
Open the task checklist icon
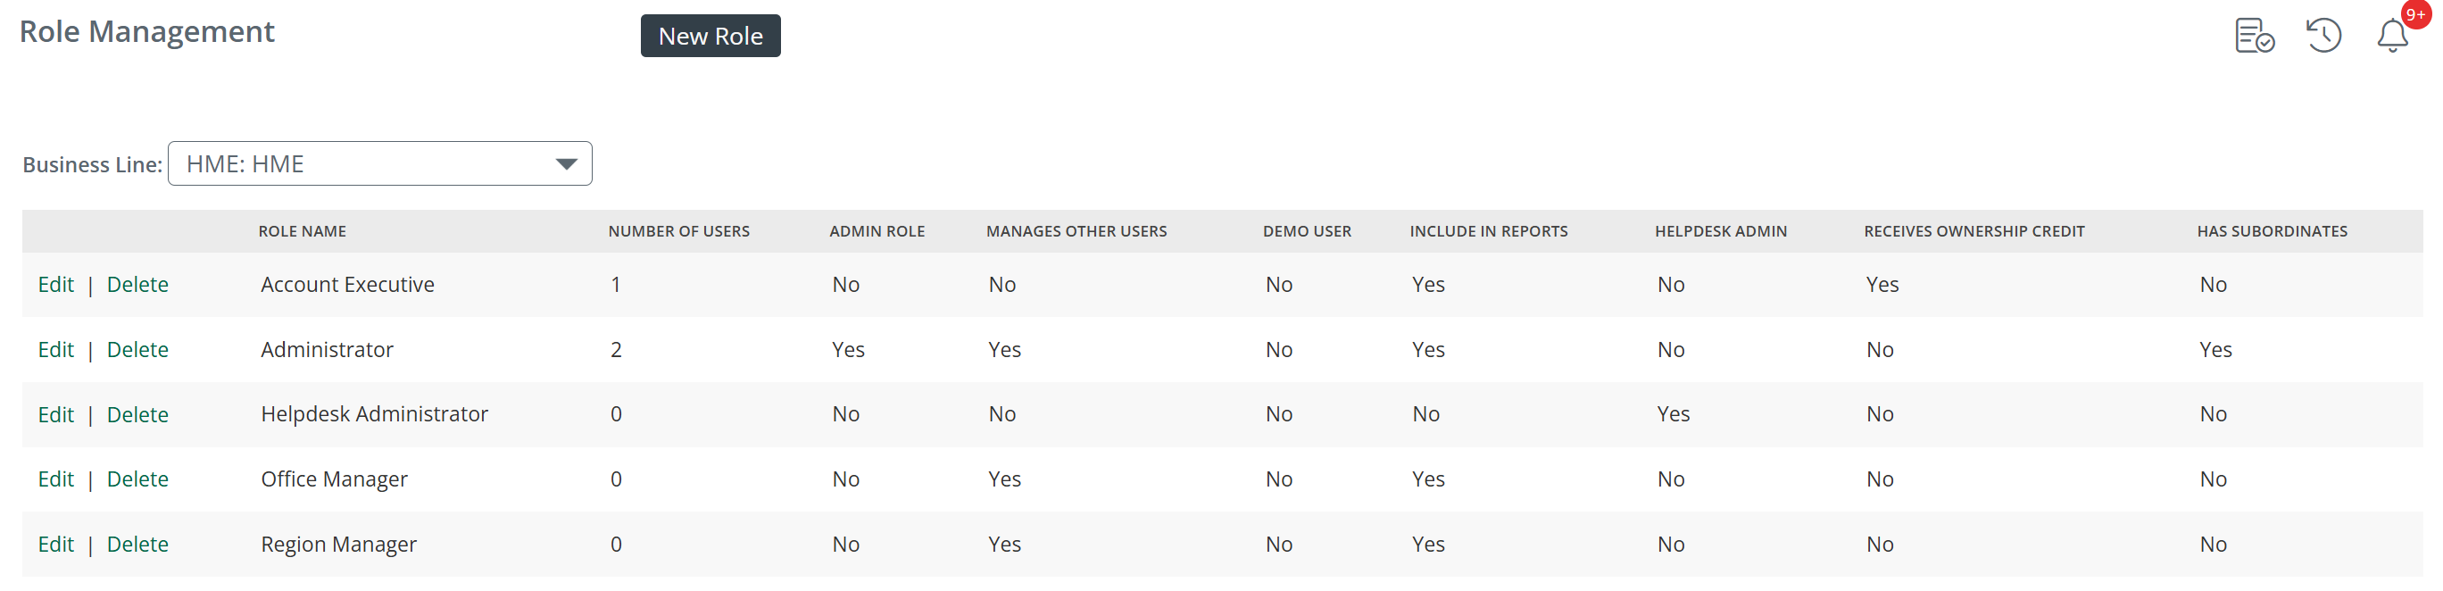coord(2253,36)
